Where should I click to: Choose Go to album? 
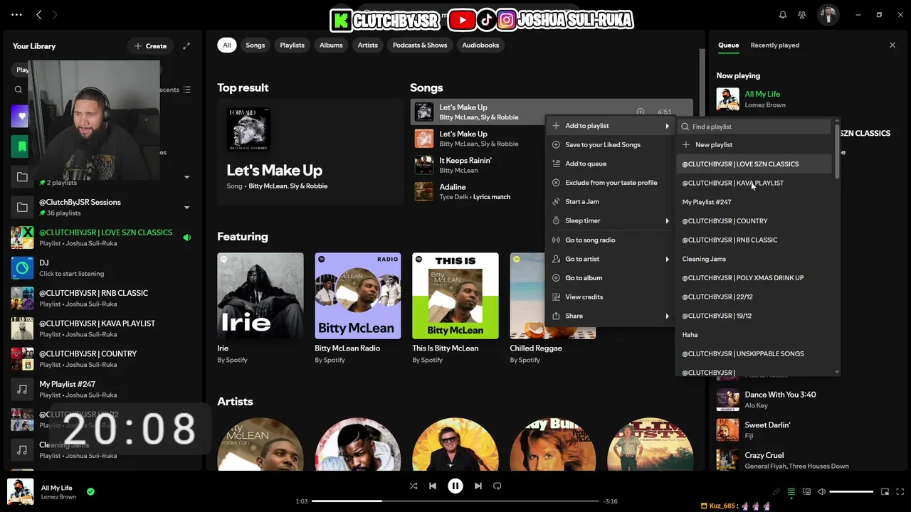click(610, 278)
